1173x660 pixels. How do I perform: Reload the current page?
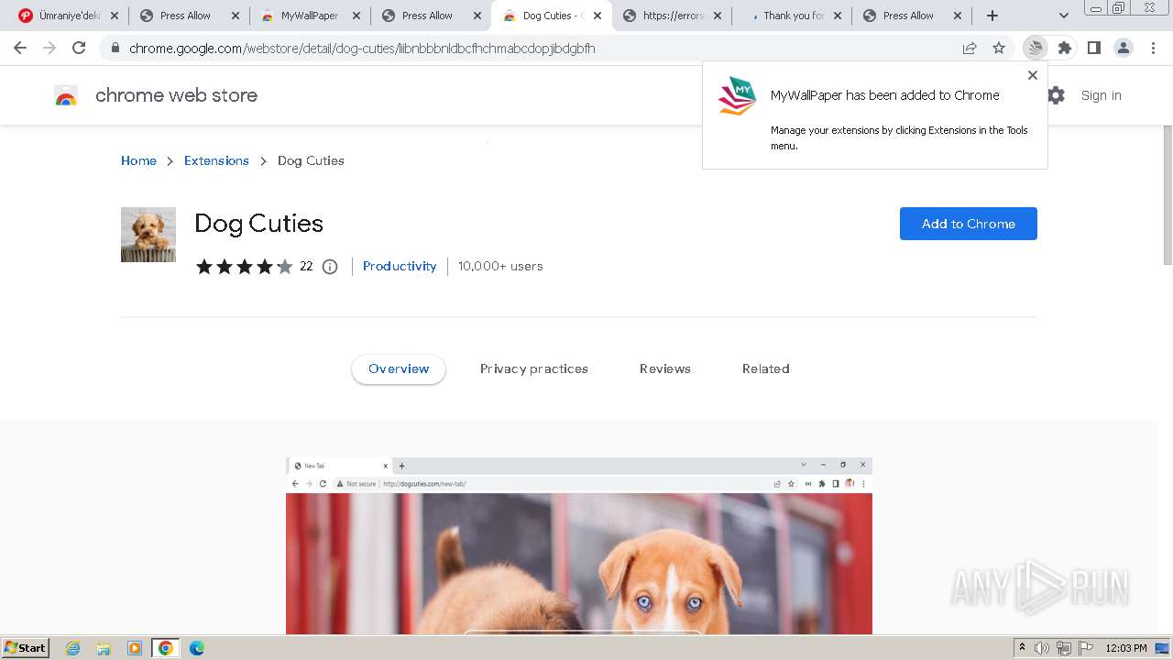[79, 48]
